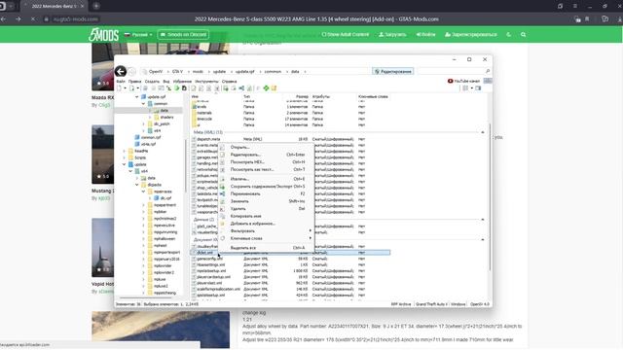
Task: Toggle Show Adult Content checkbox
Action: point(324,35)
